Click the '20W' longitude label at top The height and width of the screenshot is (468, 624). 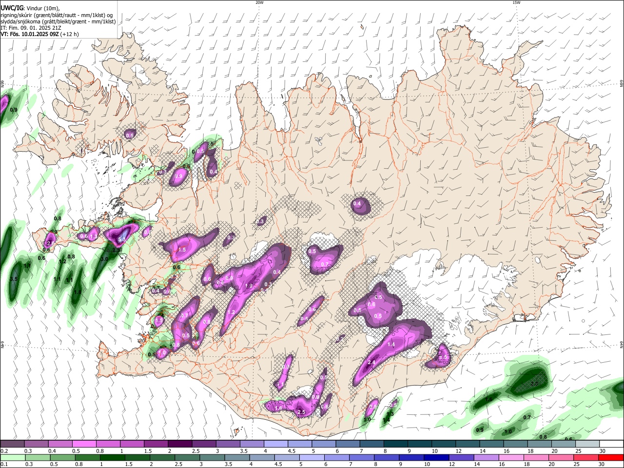pos(259,2)
